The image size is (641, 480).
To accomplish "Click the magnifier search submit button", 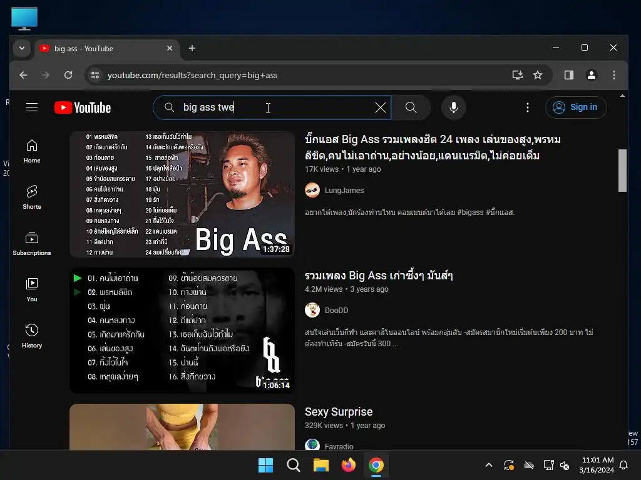I will coord(411,107).
